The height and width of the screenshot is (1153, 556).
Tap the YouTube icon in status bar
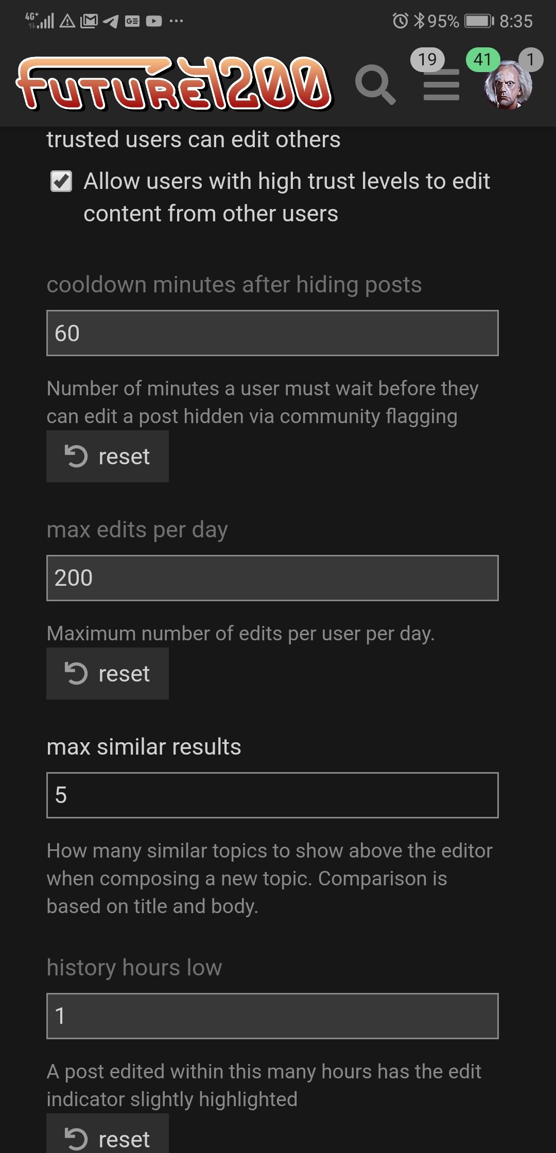pyautogui.click(x=154, y=21)
